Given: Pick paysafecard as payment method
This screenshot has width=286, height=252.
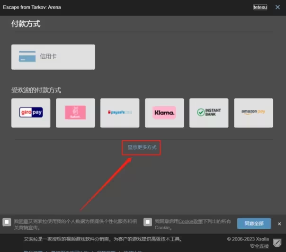Looking at the screenshot, I should click(x=120, y=113).
